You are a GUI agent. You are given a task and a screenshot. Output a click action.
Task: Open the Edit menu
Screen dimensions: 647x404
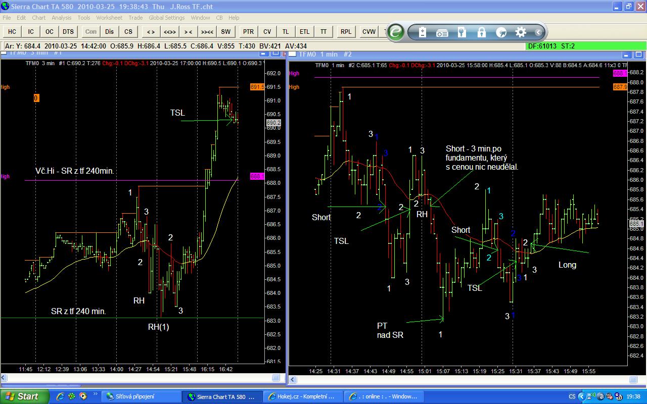(21, 18)
